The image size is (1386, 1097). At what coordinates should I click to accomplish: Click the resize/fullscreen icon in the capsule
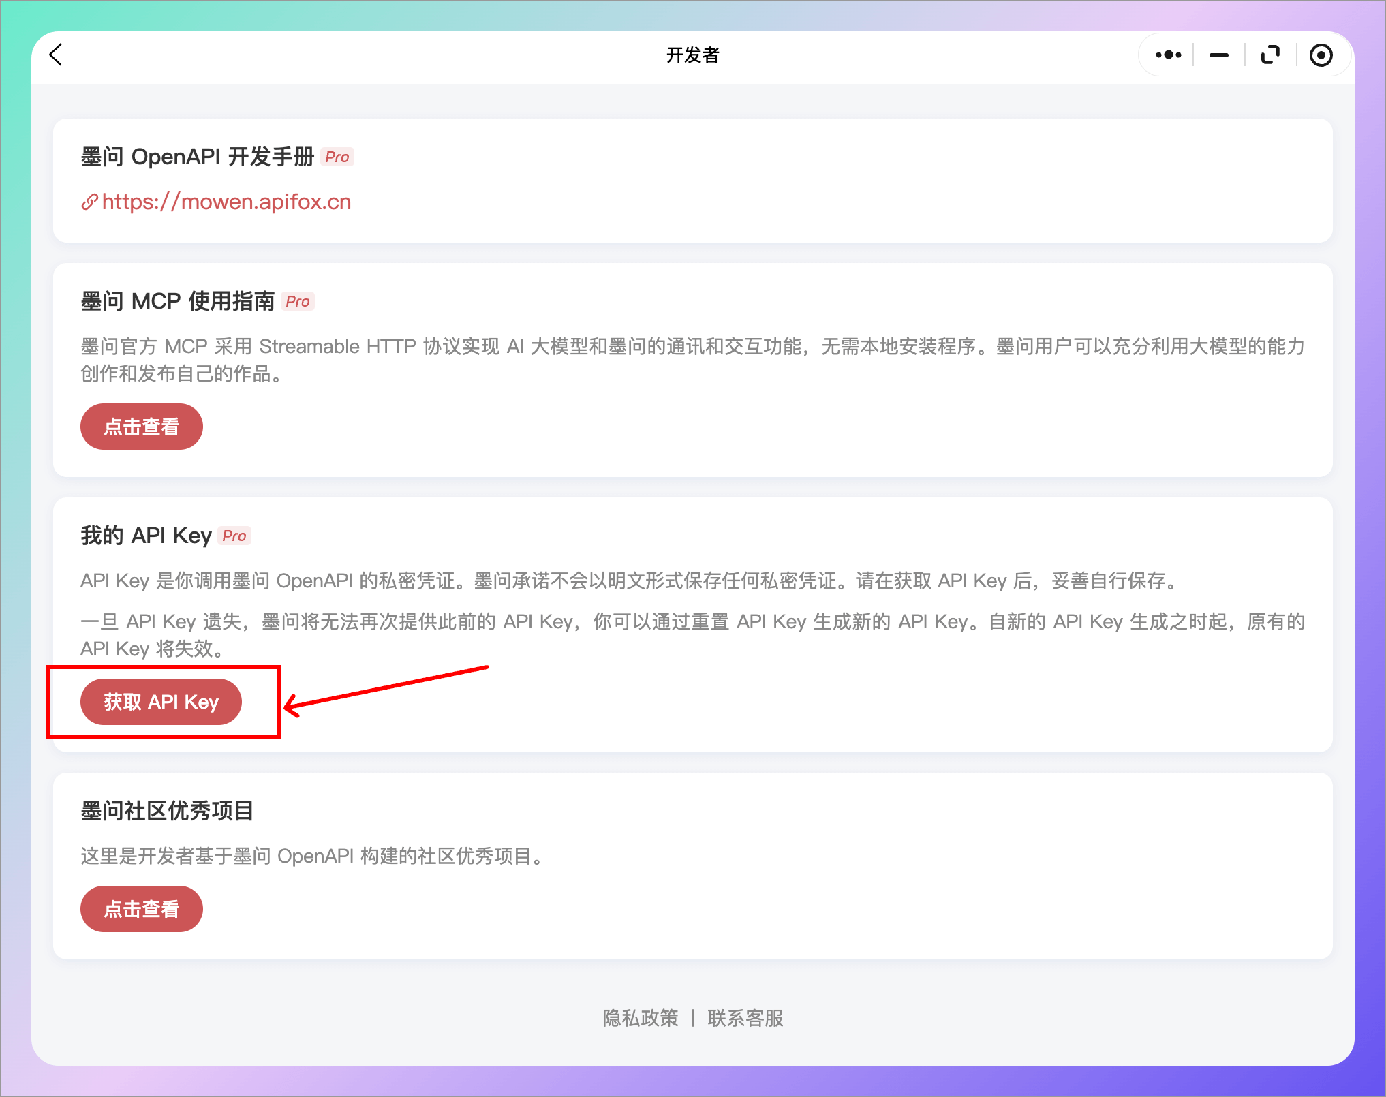[x=1269, y=55]
